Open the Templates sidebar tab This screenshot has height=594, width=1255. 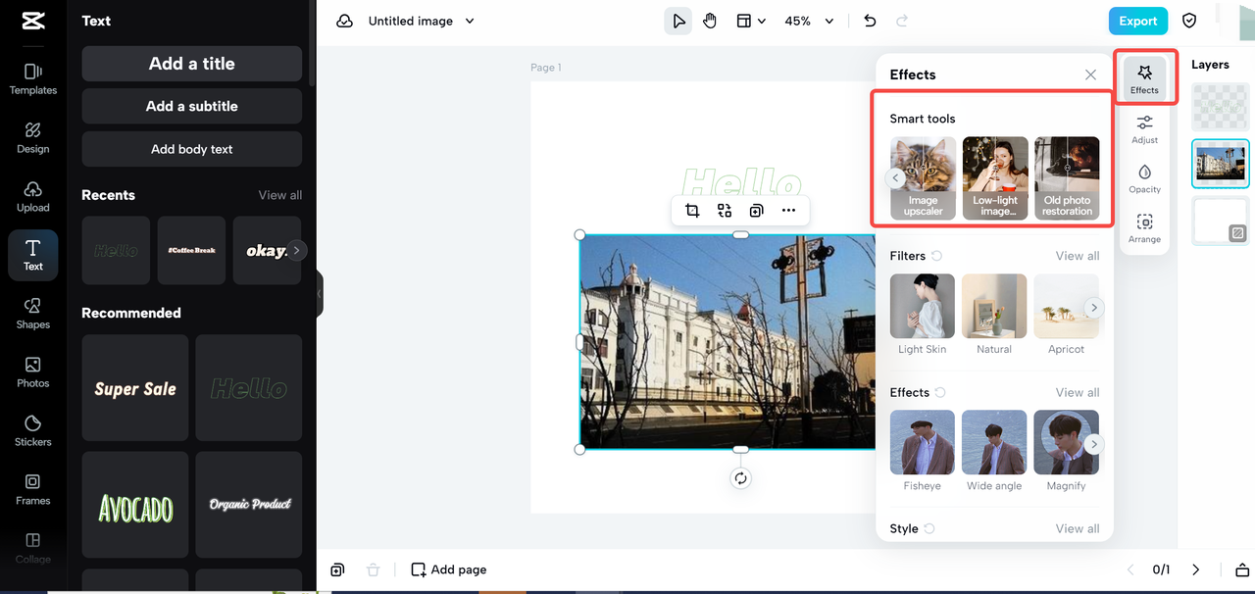[x=33, y=78]
